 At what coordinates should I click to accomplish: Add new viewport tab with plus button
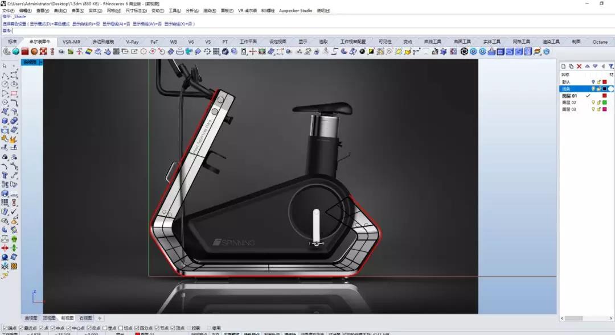coord(100,318)
